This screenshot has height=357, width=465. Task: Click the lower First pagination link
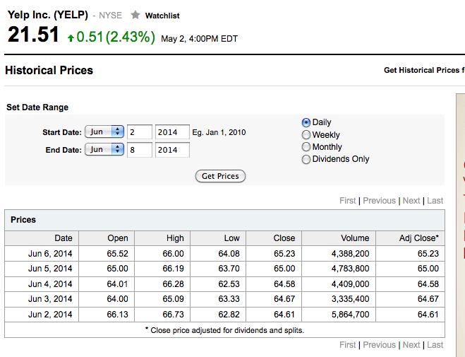click(x=348, y=345)
